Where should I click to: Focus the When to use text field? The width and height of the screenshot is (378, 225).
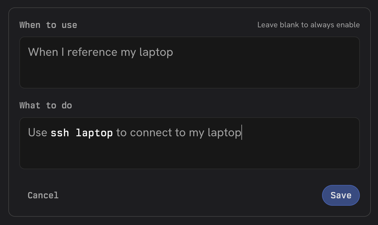[189, 62]
